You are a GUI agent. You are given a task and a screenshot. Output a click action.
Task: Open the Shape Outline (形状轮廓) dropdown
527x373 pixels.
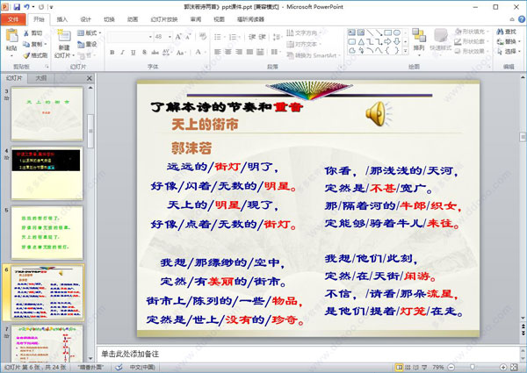tap(471, 41)
